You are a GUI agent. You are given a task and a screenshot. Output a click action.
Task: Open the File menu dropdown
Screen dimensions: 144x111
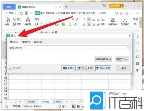click(11, 13)
